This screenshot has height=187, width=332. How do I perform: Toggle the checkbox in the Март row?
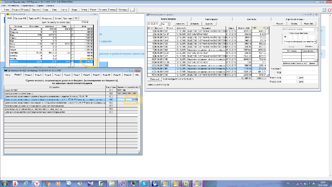(x=72, y=35)
